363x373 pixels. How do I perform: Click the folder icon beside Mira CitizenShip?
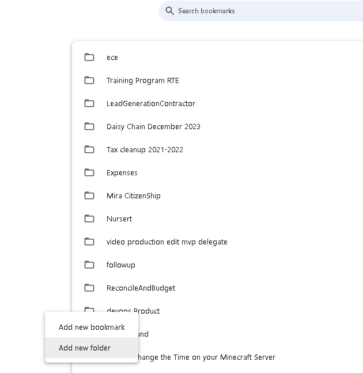[x=89, y=195]
